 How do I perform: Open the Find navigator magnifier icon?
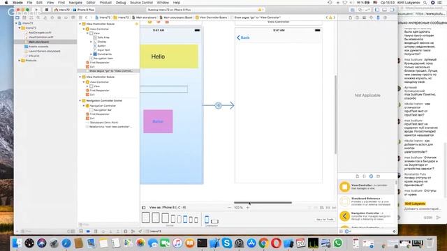click(x=38, y=17)
